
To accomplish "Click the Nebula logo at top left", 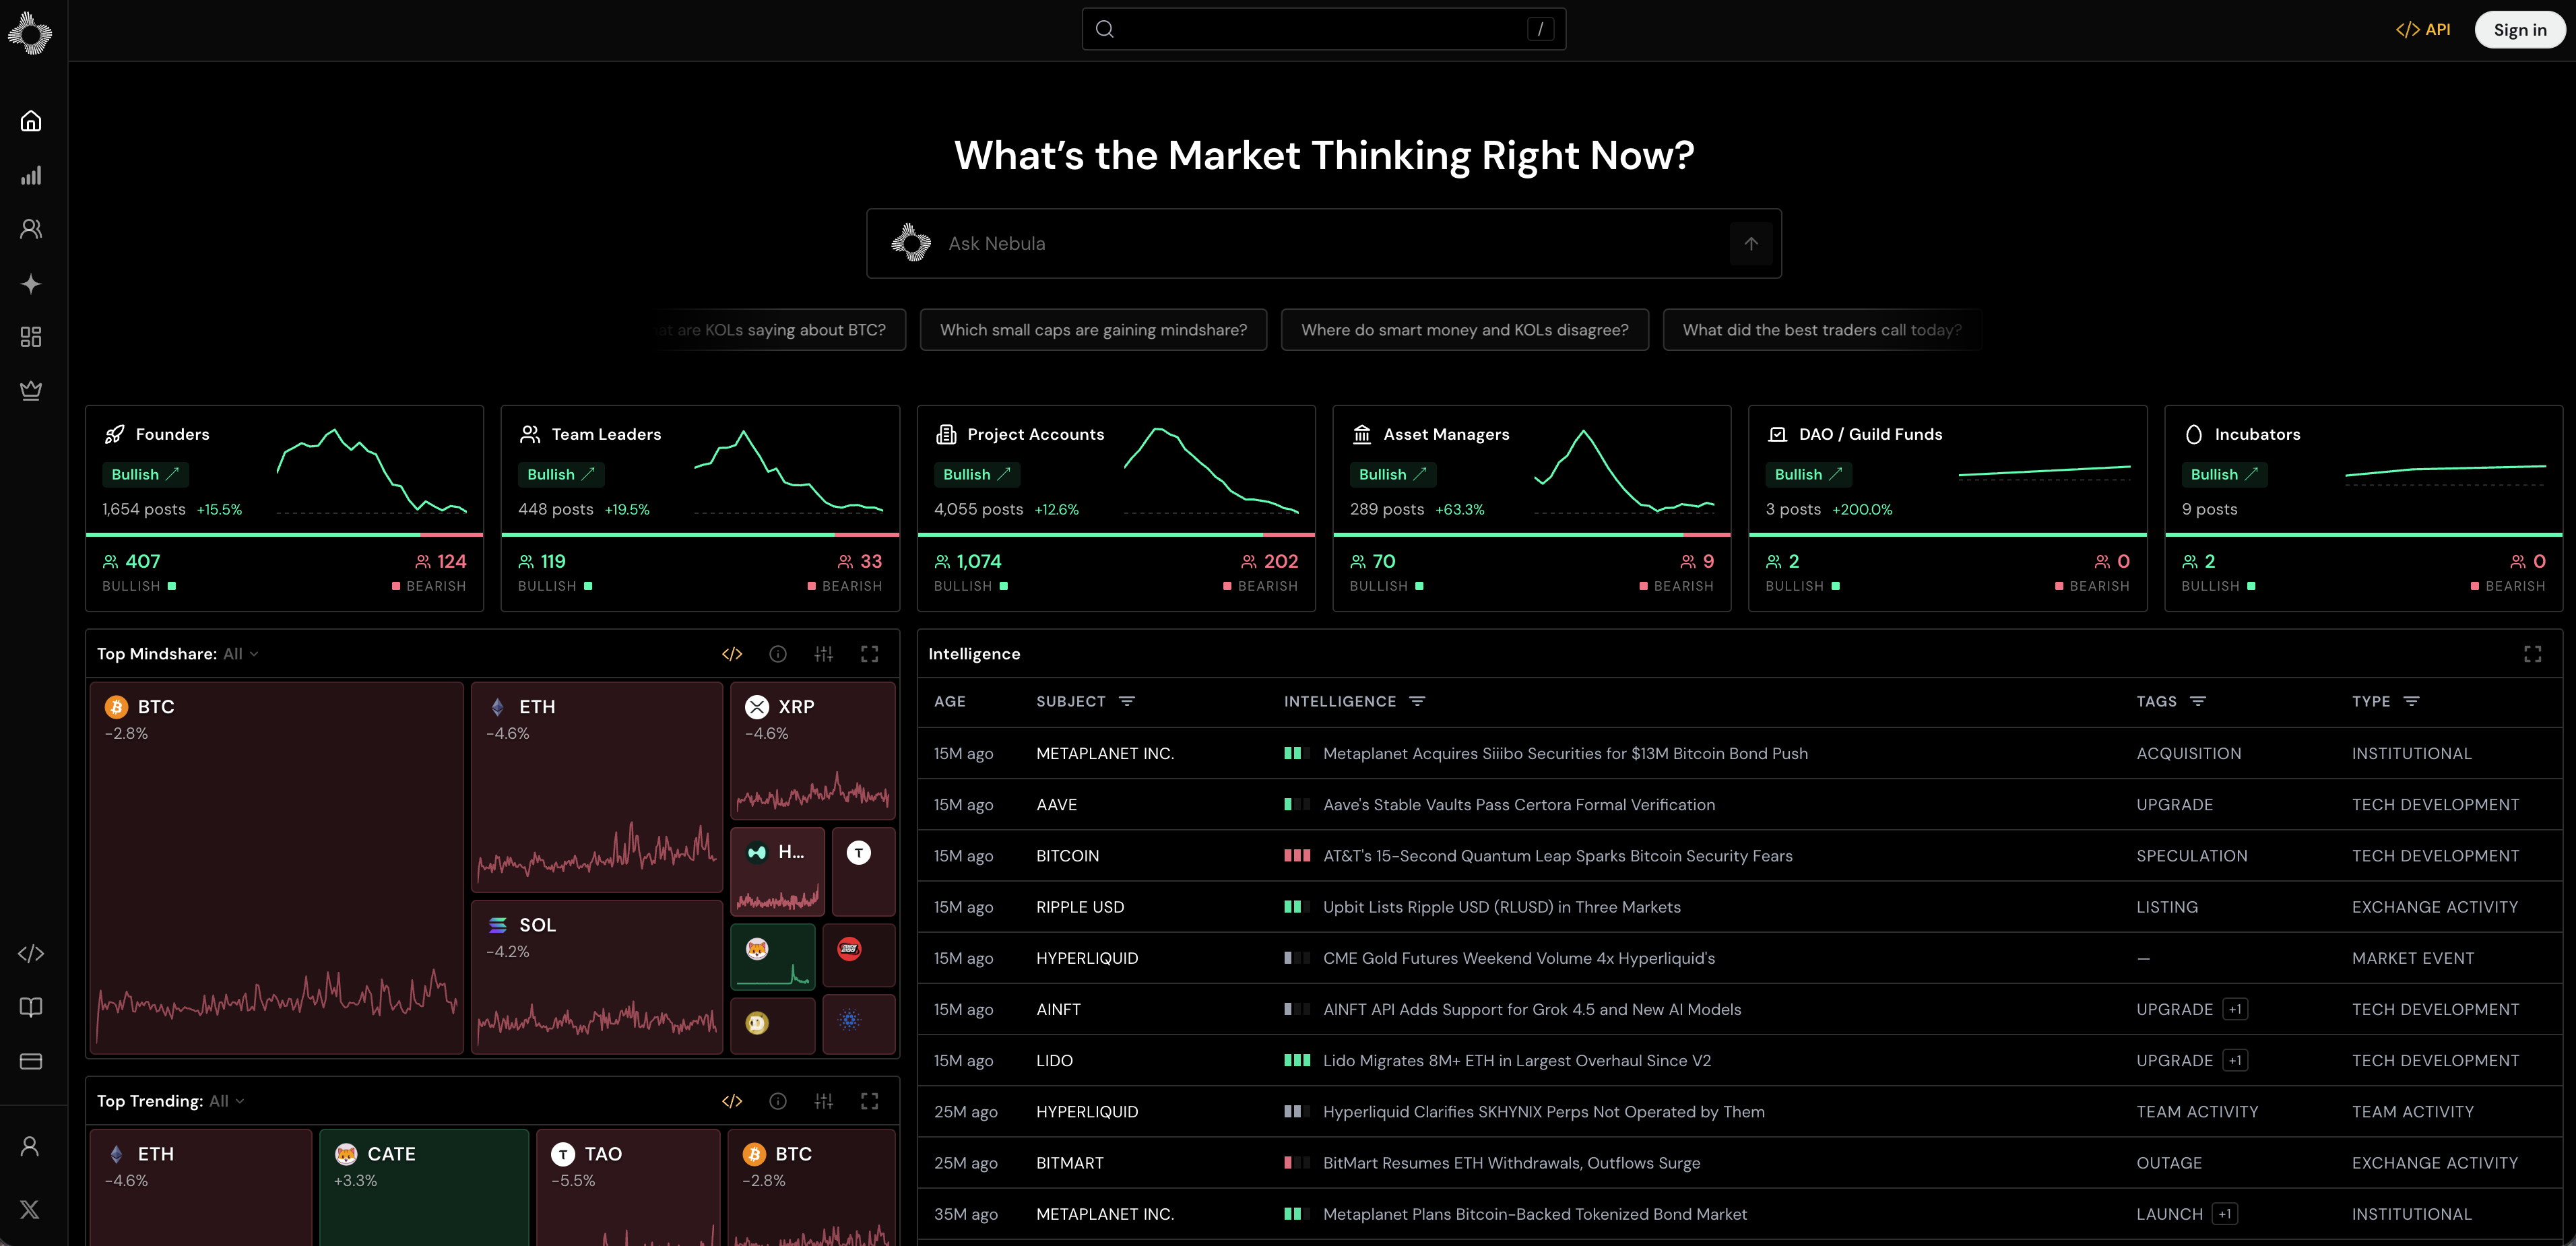I will [x=30, y=33].
